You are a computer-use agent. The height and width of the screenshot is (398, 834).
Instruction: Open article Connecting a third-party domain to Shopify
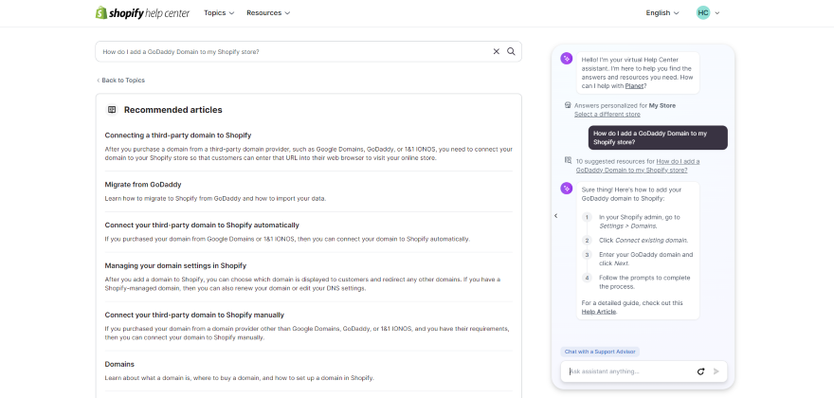(177, 136)
